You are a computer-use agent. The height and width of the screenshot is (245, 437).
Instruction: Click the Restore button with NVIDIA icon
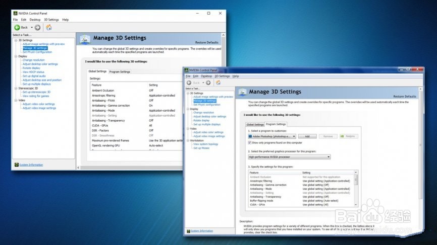[x=348, y=136]
